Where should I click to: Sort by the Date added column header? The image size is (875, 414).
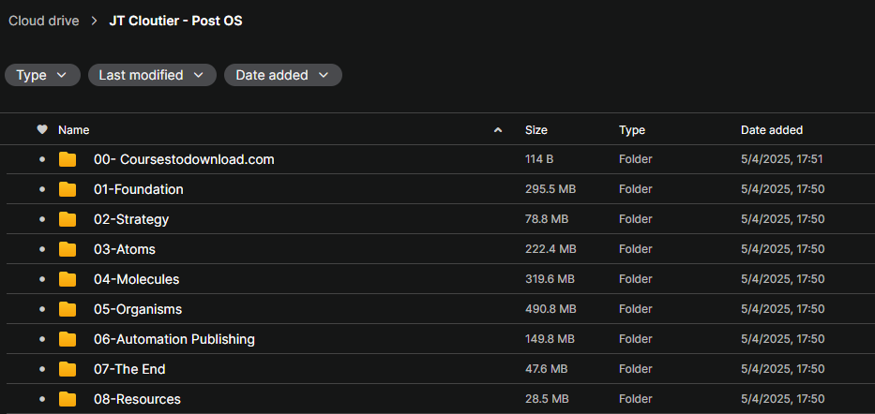pos(771,130)
